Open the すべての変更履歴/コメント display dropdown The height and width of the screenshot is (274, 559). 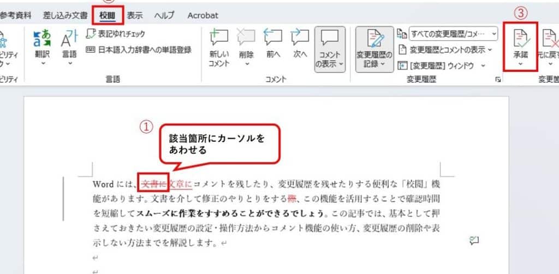pyautogui.click(x=453, y=34)
